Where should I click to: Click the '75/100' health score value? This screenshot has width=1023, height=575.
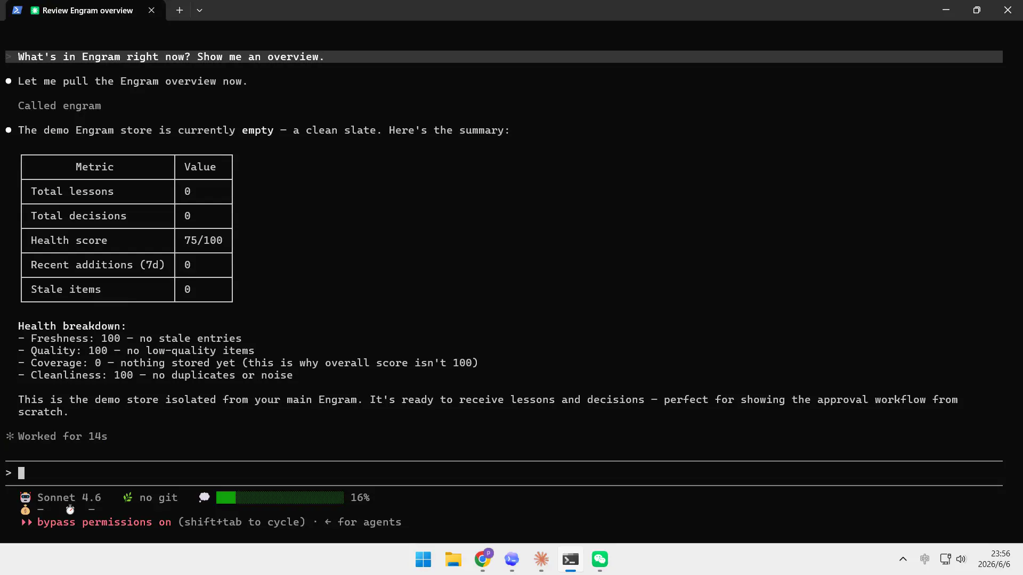pyautogui.click(x=204, y=241)
